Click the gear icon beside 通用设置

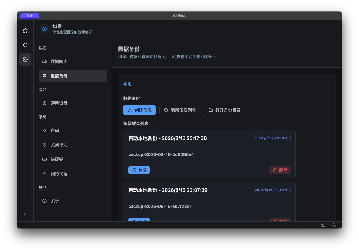tap(45, 103)
